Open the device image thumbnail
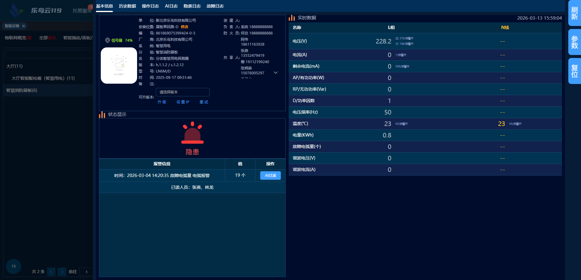Screen dimensions: 581x280 coord(119,65)
